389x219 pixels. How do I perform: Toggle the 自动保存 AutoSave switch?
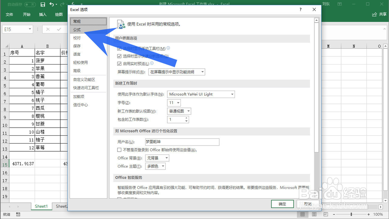[x=30, y=4]
